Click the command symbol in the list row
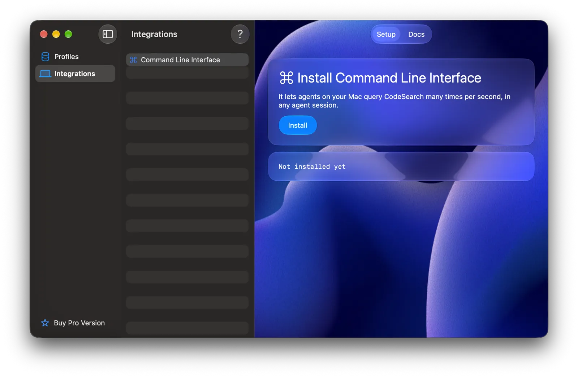This screenshot has width=578, height=377. pyautogui.click(x=133, y=60)
